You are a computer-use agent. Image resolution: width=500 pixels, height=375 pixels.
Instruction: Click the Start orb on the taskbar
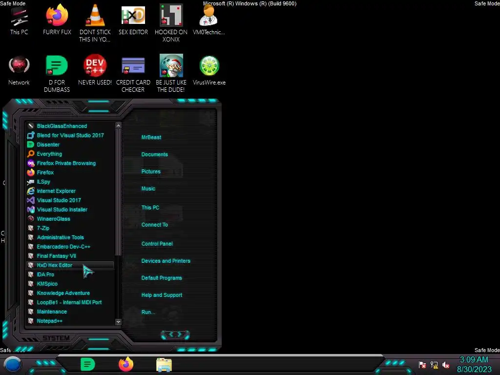12,364
